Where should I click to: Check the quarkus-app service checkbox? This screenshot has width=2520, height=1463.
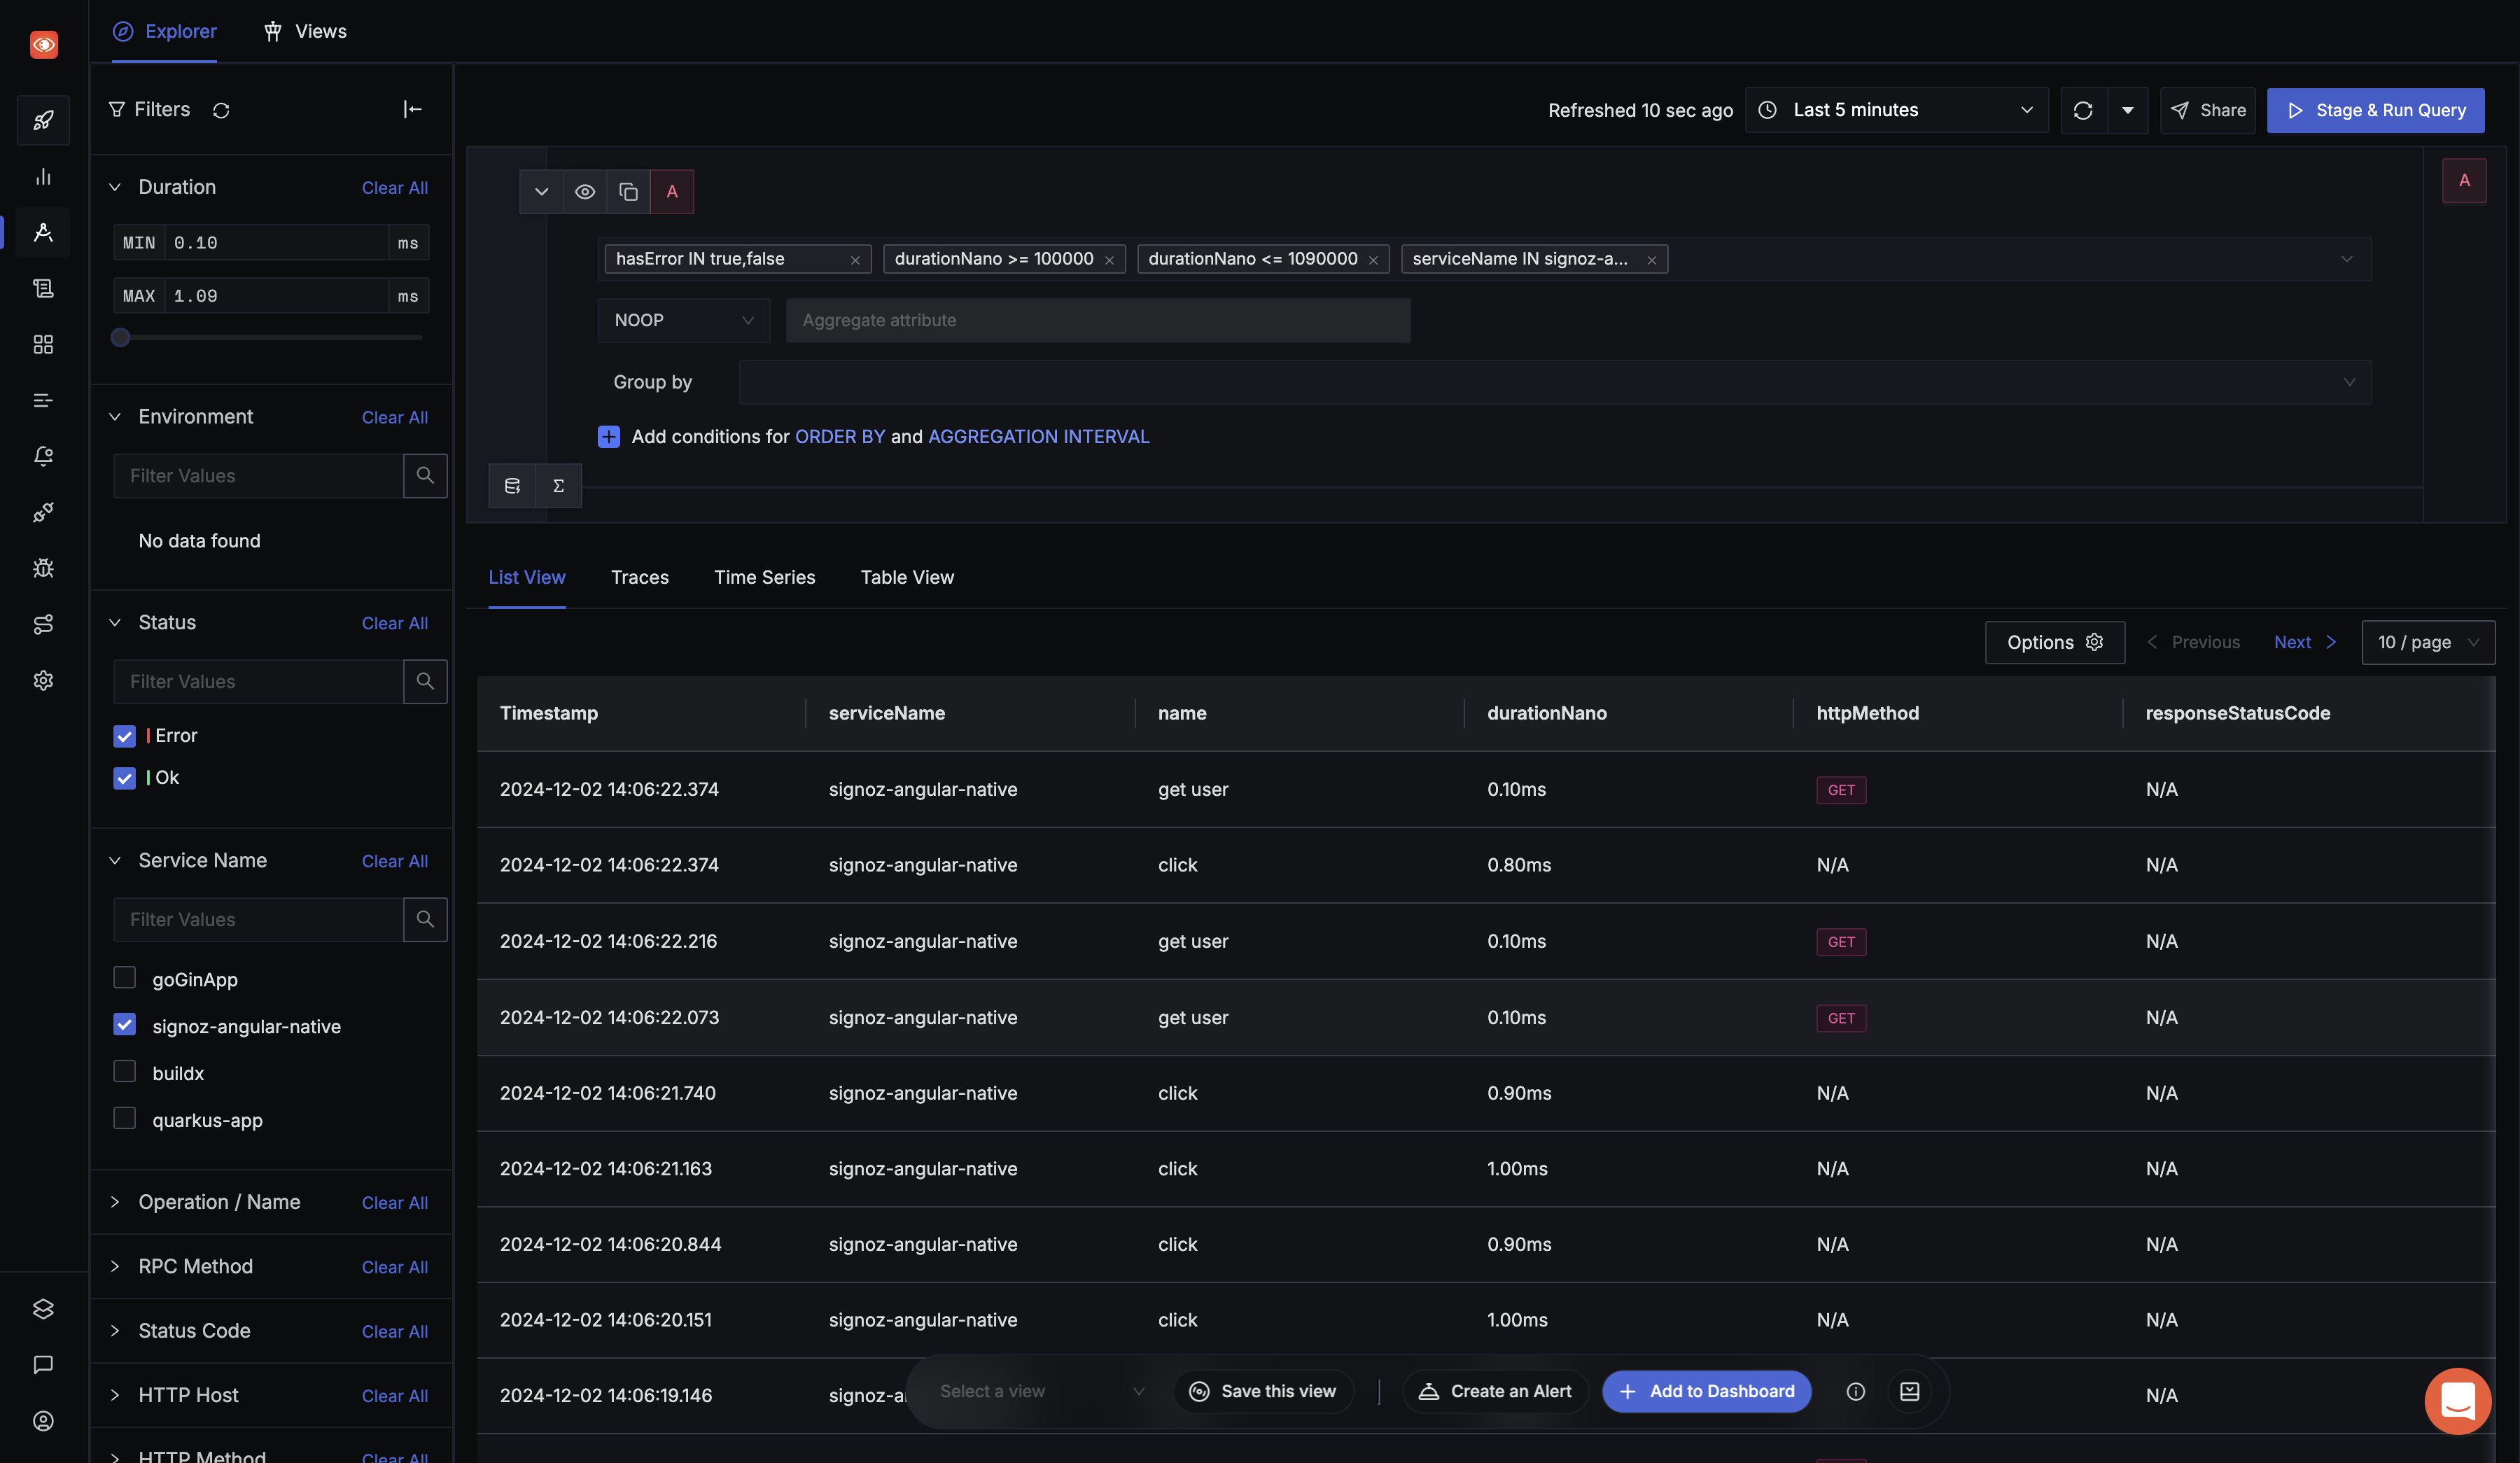pos(124,1119)
